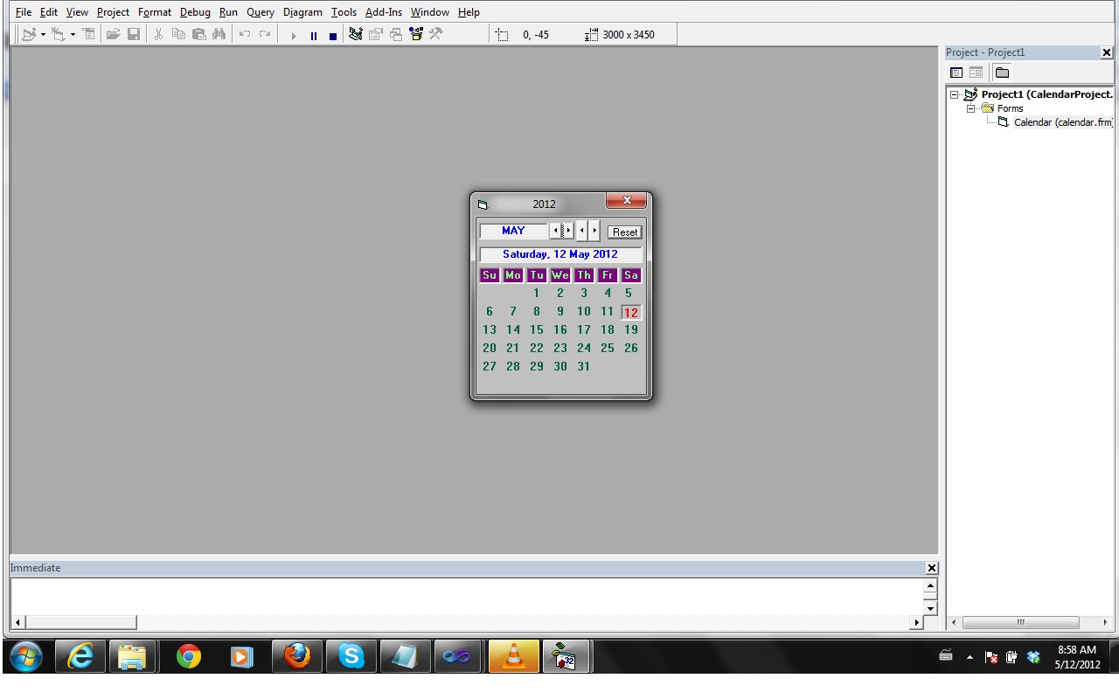Select day 25 on the calendar
Screen dimensions: 1119x699
click(x=608, y=348)
